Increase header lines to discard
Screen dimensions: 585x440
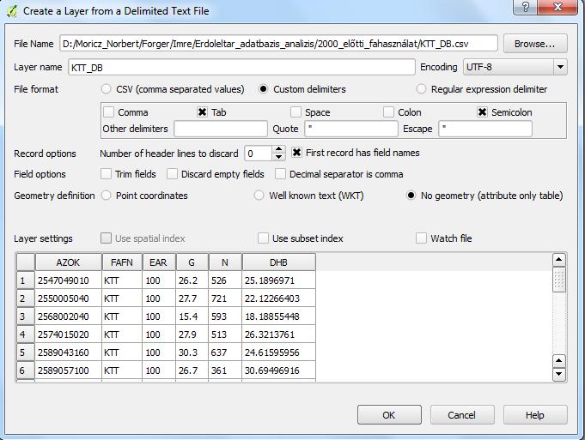278,149
